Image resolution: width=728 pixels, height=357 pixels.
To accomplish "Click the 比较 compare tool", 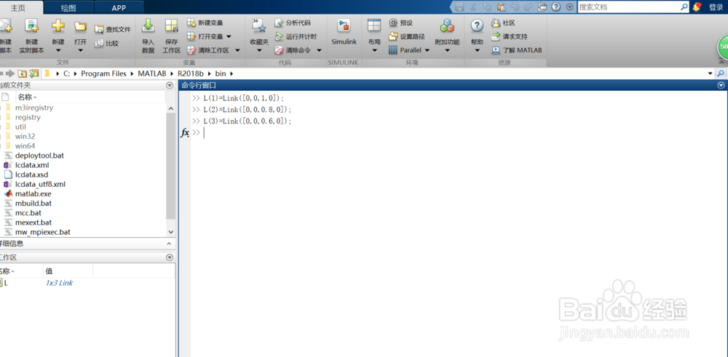I will (x=107, y=43).
